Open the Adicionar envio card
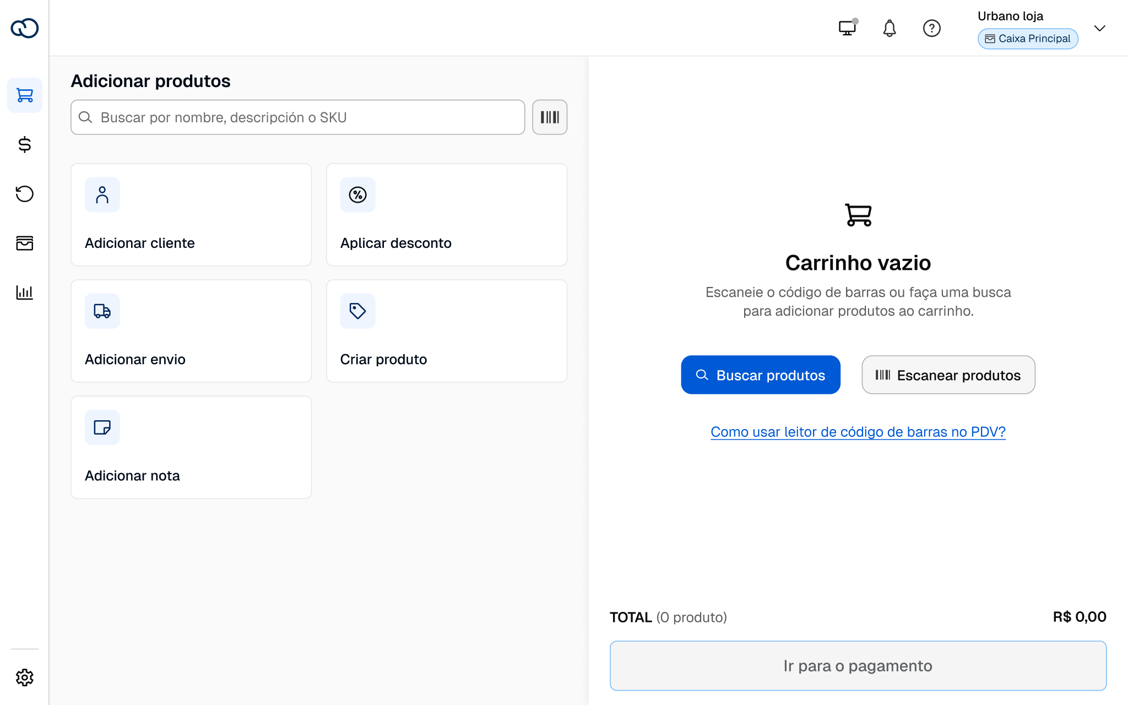Image resolution: width=1128 pixels, height=705 pixels. click(x=191, y=331)
